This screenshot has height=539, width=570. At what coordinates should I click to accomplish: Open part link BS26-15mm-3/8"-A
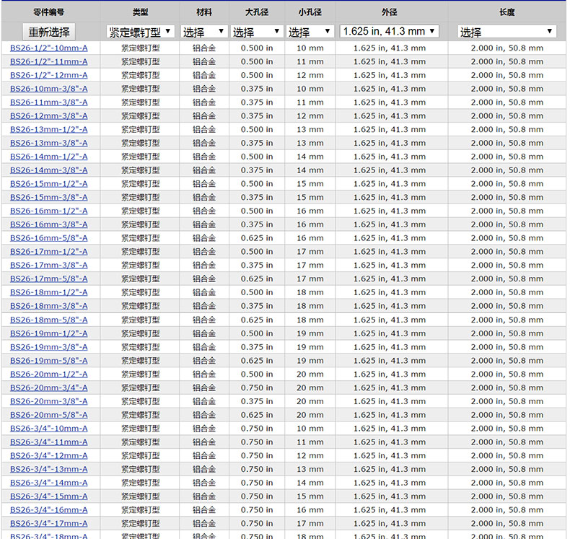[x=49, y=198]
